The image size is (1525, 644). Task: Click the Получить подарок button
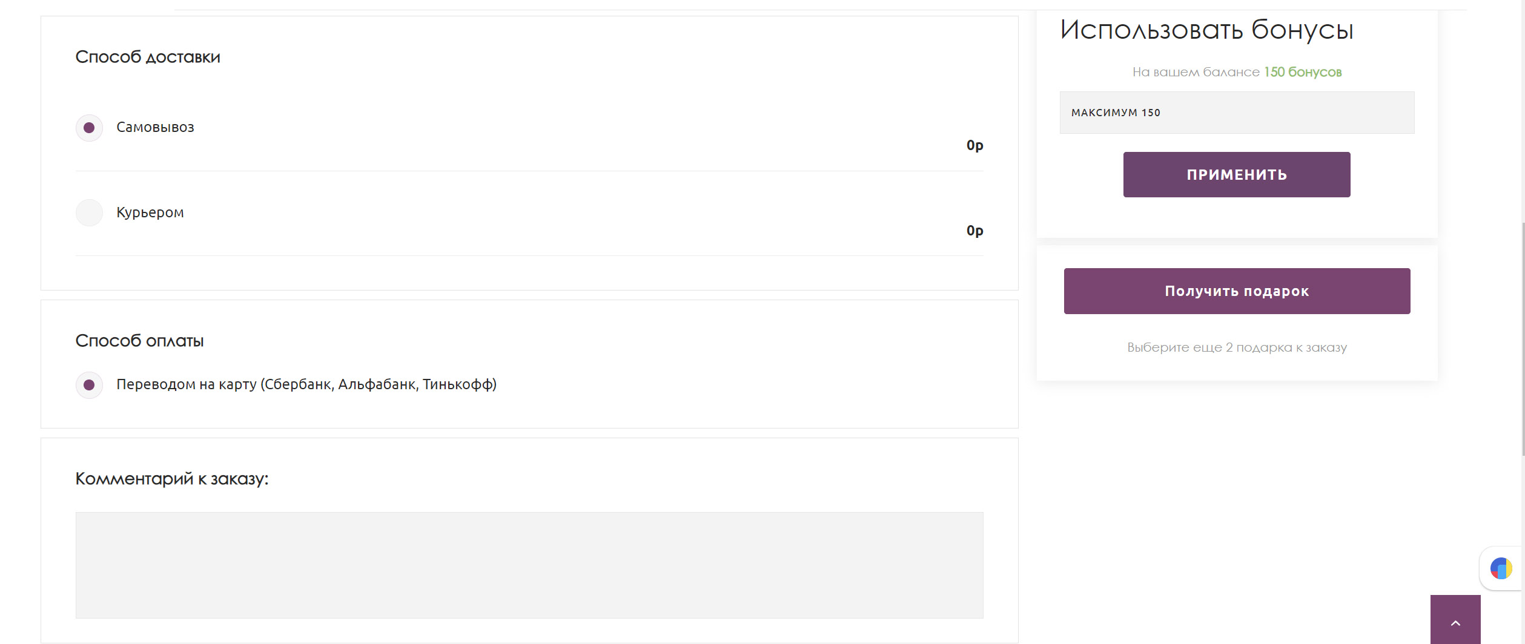point(1236,291)
